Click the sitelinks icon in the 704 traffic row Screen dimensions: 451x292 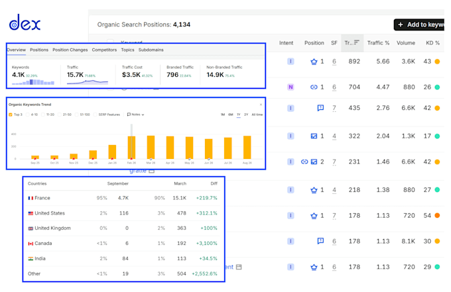pyautogui.click(x=314, y=87)
